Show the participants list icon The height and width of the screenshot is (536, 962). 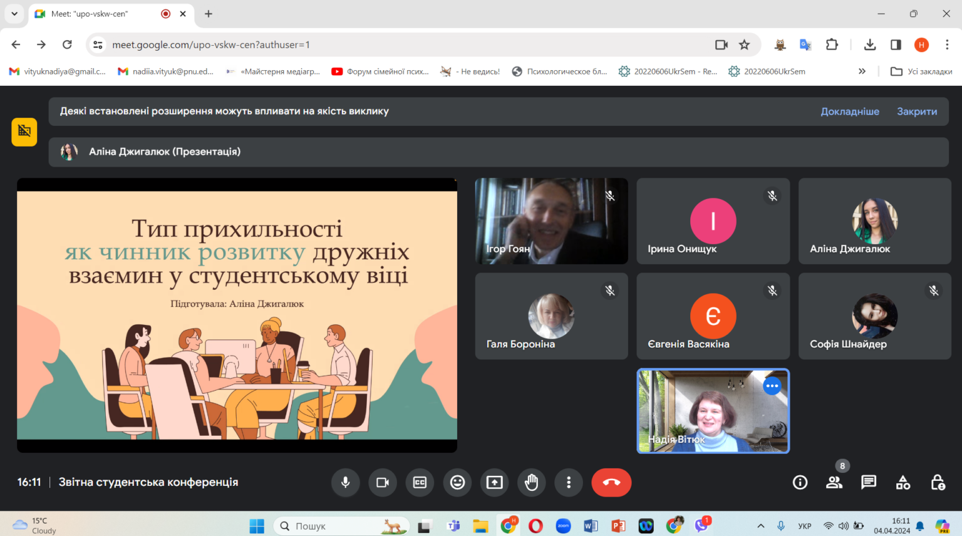(834, 482)
